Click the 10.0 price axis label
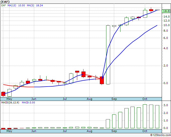 click(166, 25)
